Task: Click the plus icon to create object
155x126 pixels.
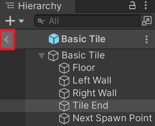Action: 10,21
